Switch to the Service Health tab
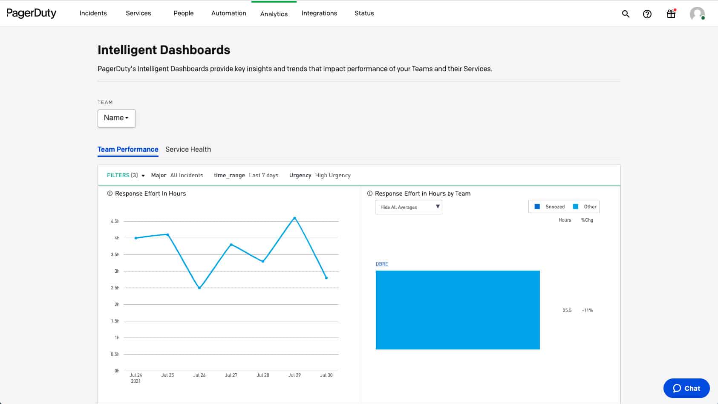 pyautogui.click(x=188, y=149)
